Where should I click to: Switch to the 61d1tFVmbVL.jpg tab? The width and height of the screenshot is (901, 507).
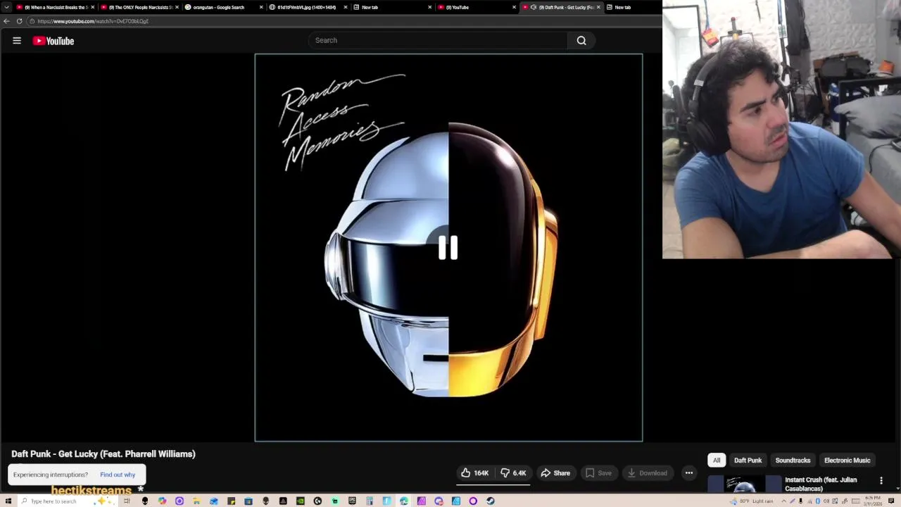[308, 7]
